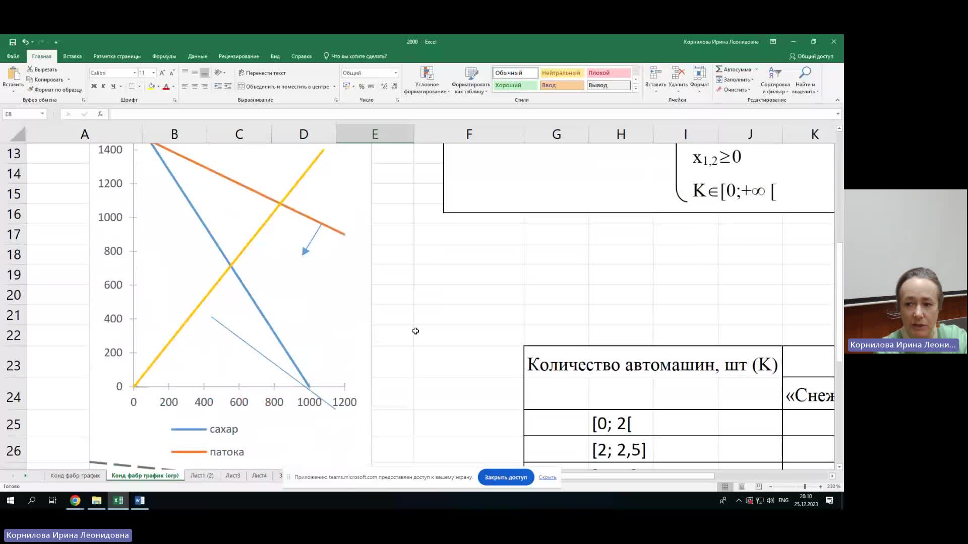Screen dimensions: 968x544
Task: Switch to the Insert (Вставка) ribbon tab
Action: pos(72,56)
